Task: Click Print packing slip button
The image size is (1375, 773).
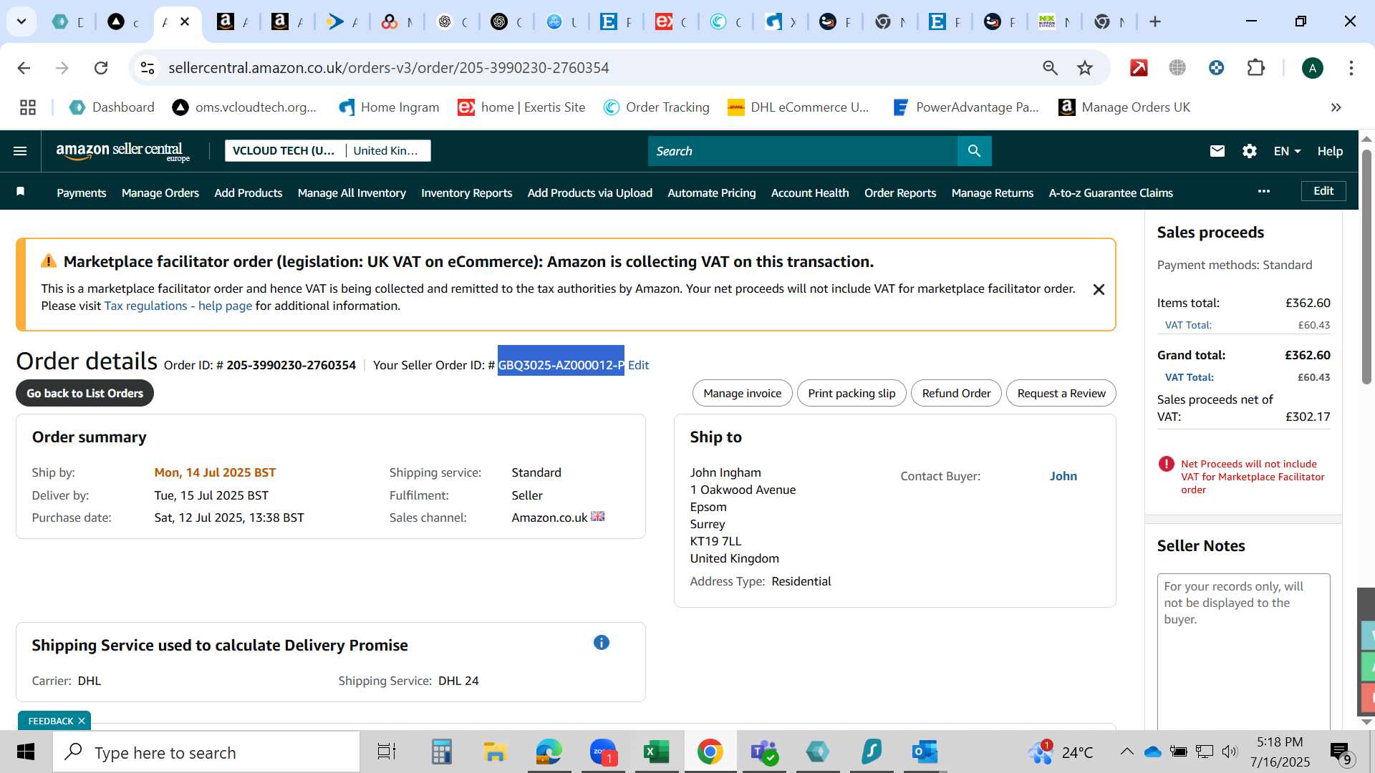Action: 851,393
